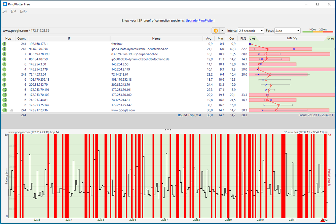Click the PL% column header

pos(243,39)
